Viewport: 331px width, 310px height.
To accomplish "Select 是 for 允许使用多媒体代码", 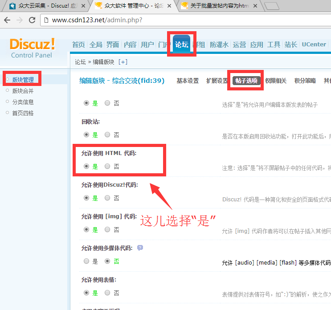I will [x=86, y=261].
